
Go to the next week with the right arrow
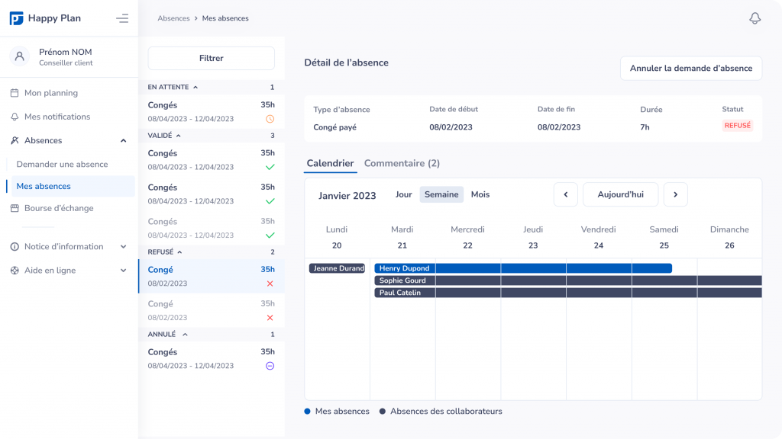(675, 194)
